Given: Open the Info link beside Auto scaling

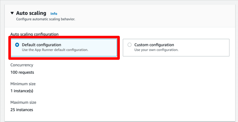Looking at the screenshot, I should tap(54, 14).
